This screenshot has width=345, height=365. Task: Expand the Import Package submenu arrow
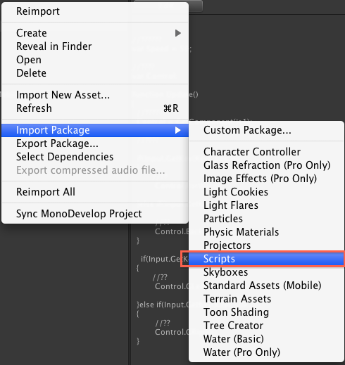pyautogui.click(x=178, y=130)
